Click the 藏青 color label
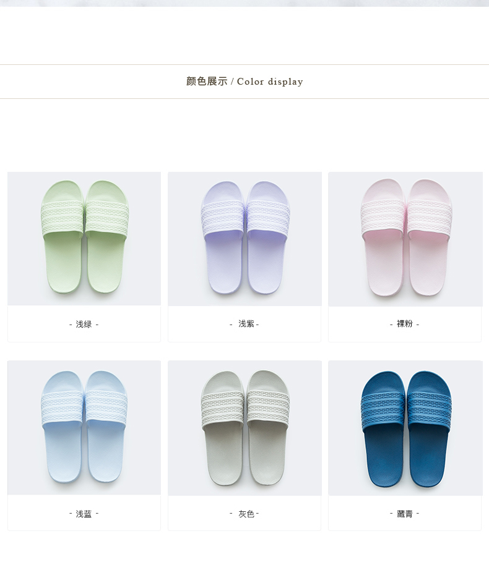 pyautogui.click(x=405, y=514)
